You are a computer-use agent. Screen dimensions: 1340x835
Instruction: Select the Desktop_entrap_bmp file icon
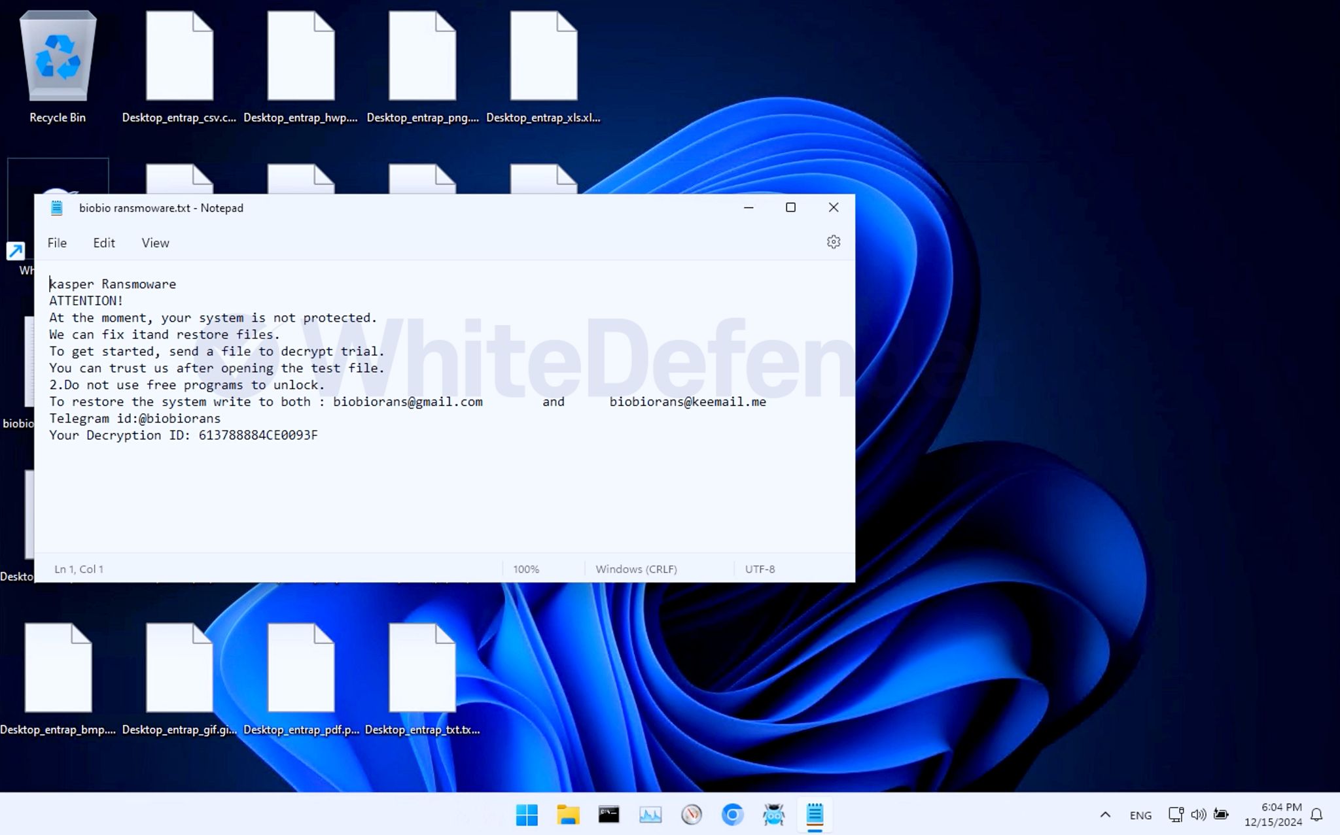[x=58, y=677]
